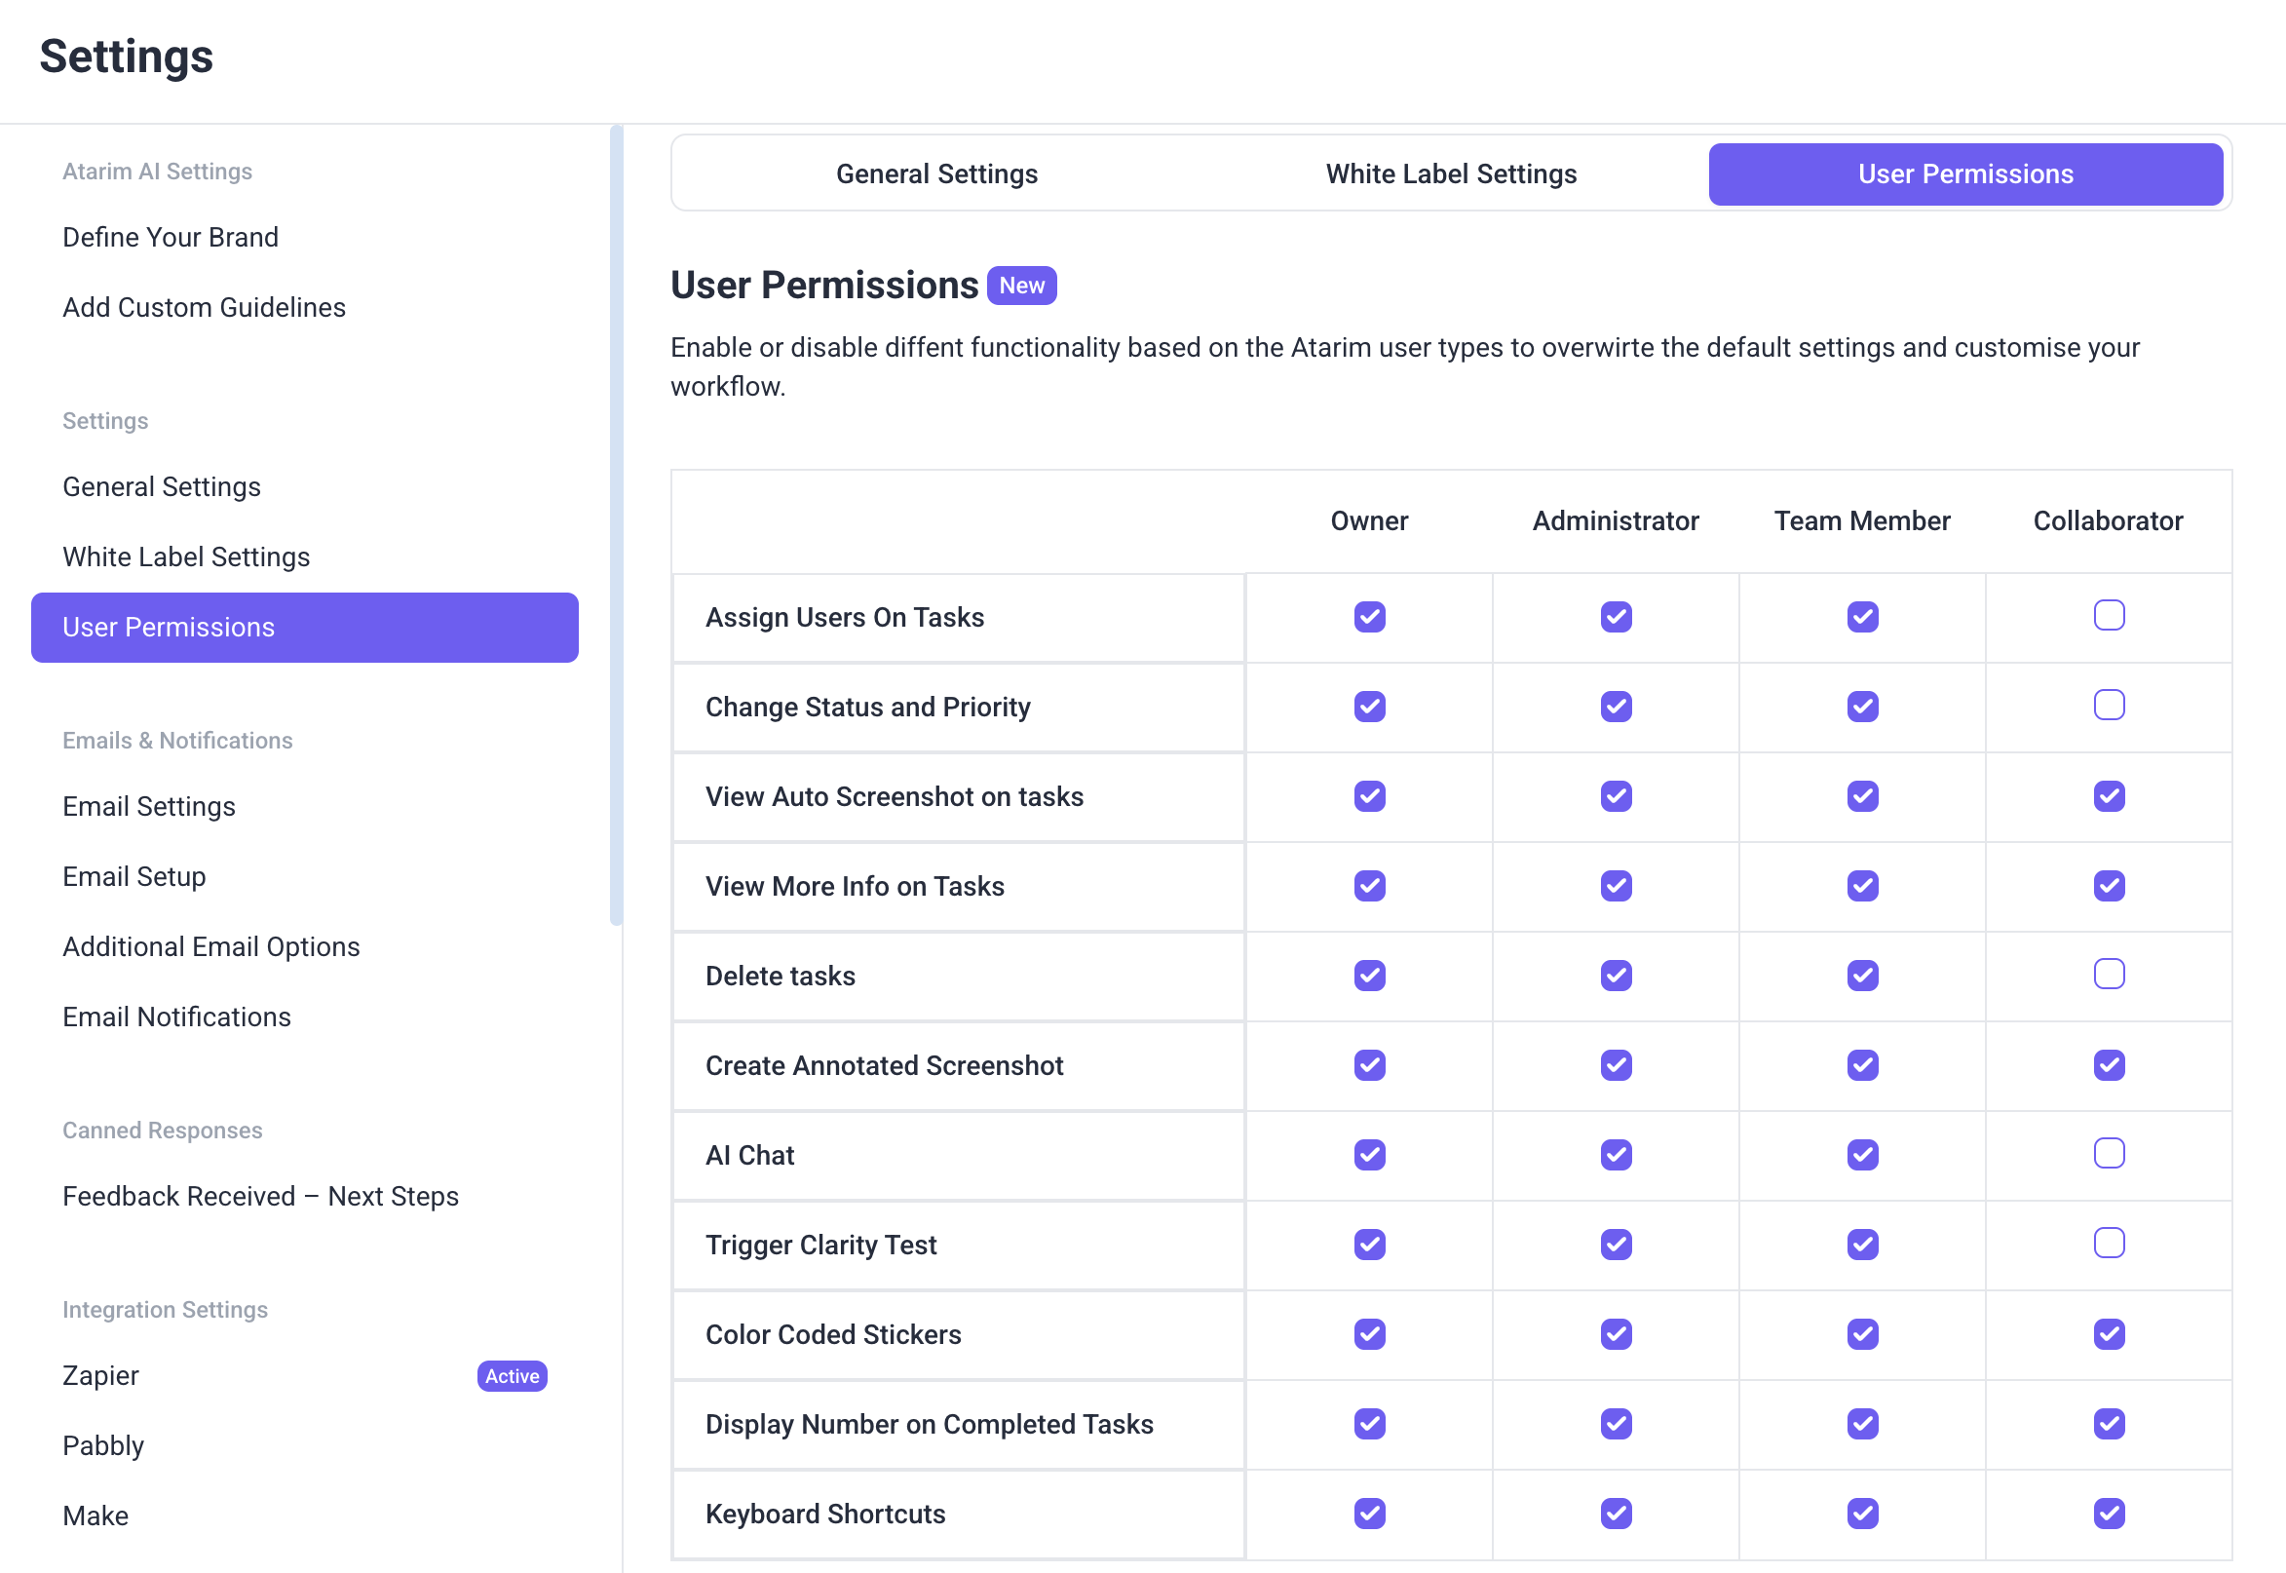
Task: Click the New badge next to heading
Action: [x=1021, y=286]
